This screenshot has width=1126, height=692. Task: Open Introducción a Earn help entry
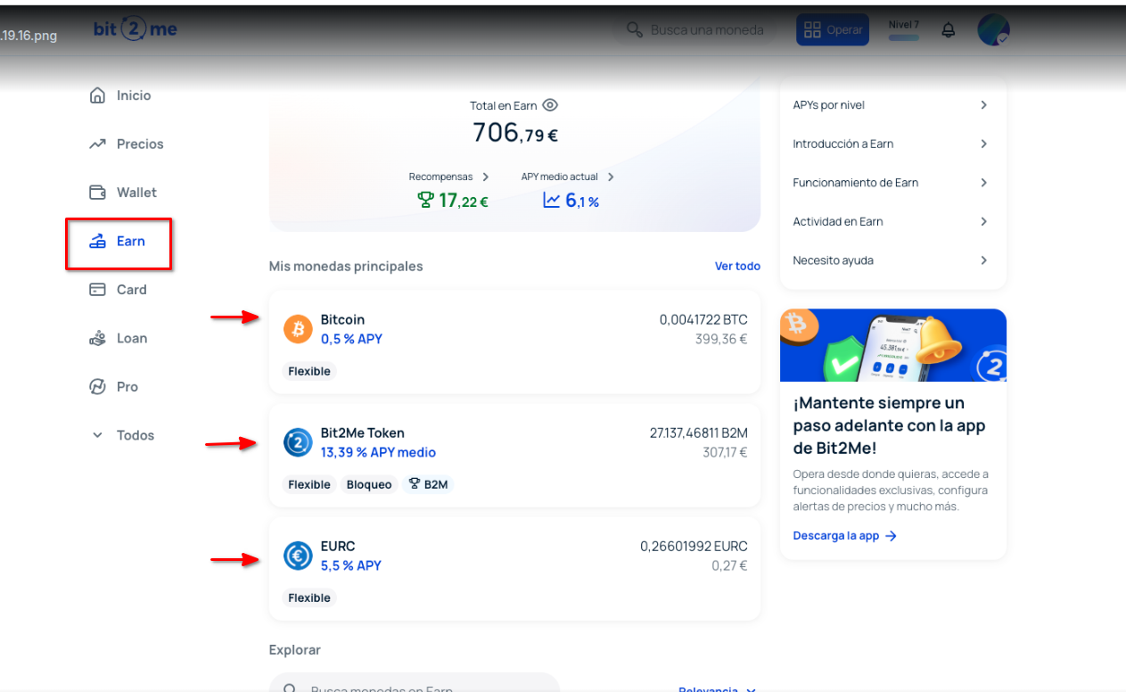892,144
